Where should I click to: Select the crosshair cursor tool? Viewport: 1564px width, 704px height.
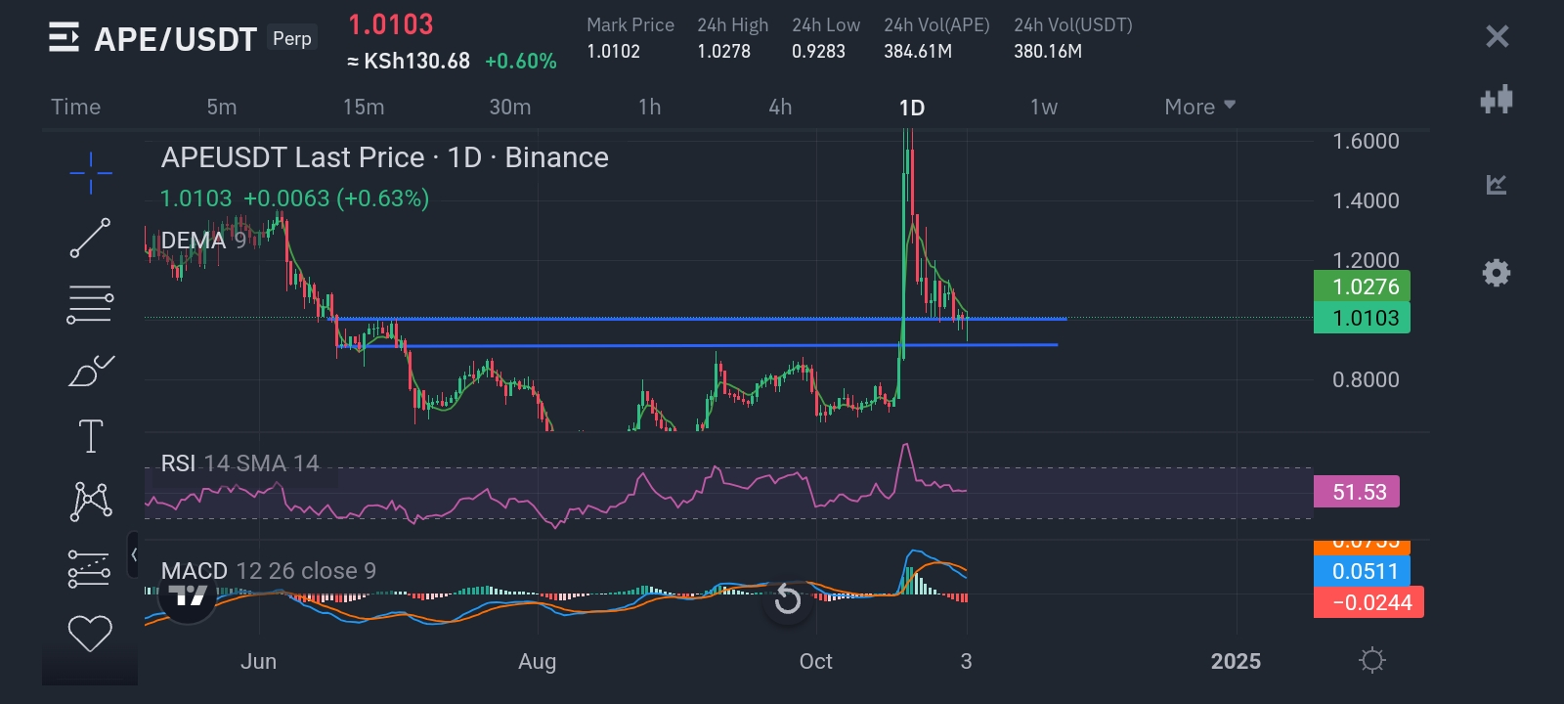coord(90,173)
